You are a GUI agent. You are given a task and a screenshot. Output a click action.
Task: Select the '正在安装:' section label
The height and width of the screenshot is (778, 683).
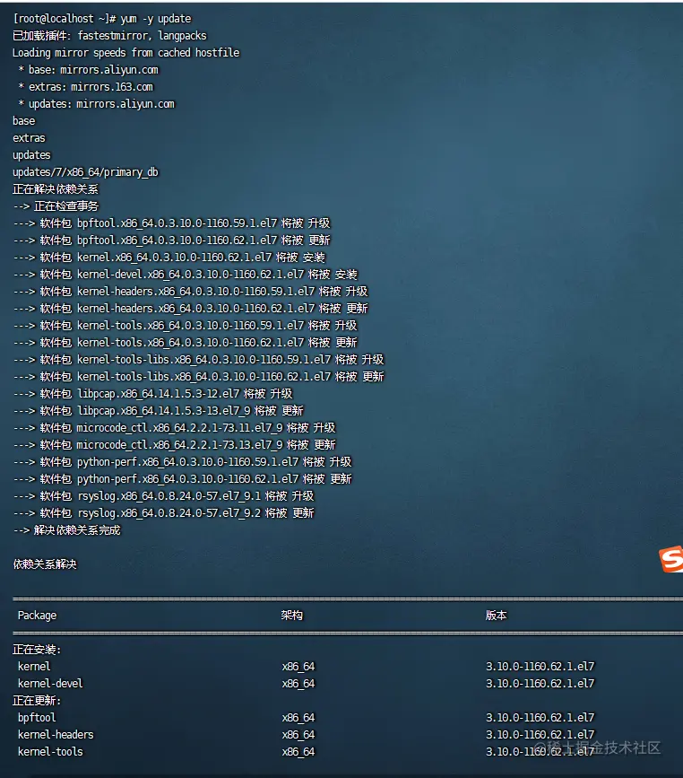point(37,650)
